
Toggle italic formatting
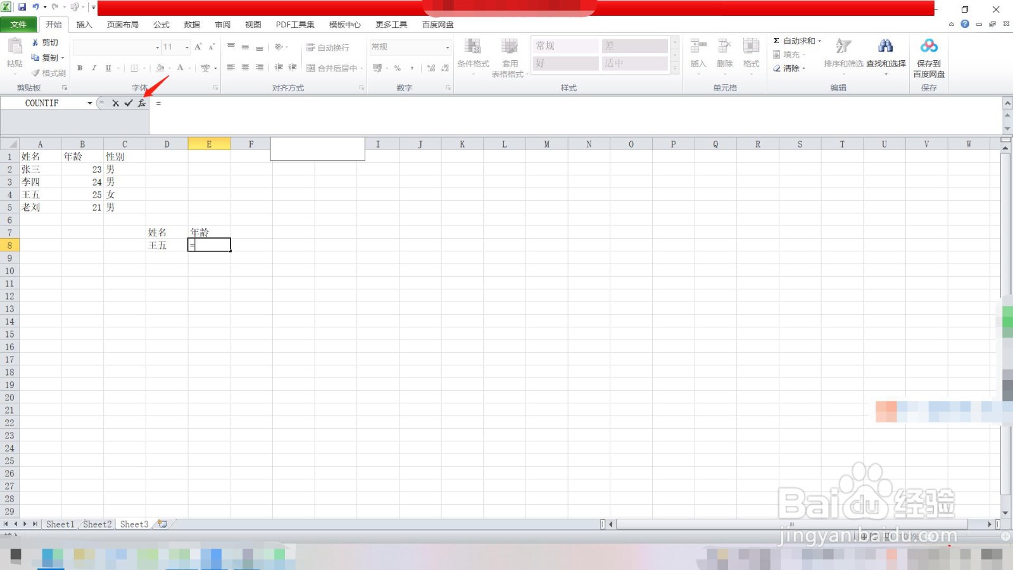coord(94,68)
